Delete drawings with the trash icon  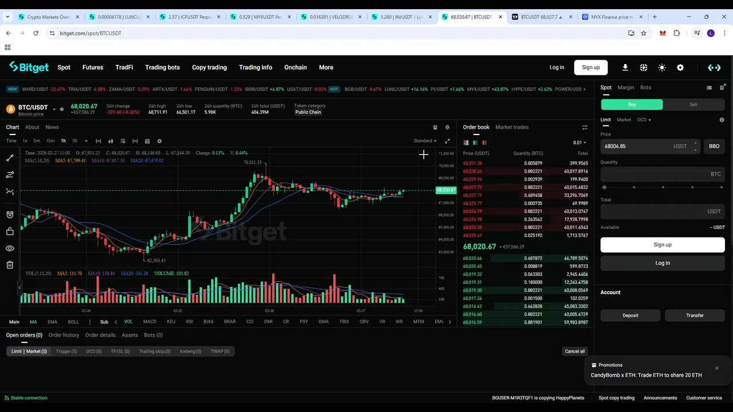[x=10, y=265]
